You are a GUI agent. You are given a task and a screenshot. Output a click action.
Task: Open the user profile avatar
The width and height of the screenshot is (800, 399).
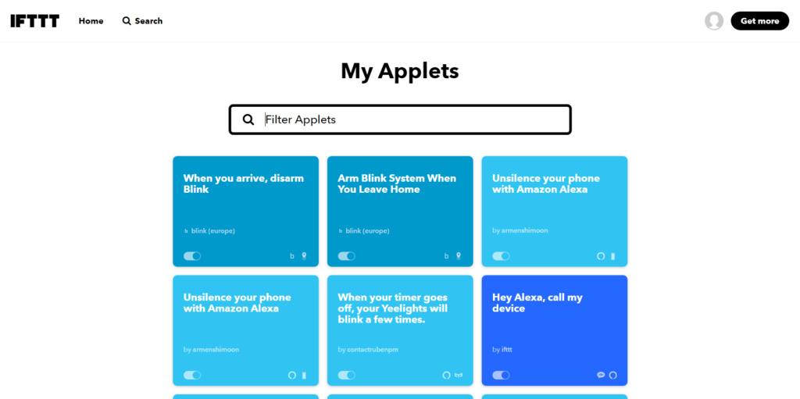pyautogui.click(x=714, y=21)
